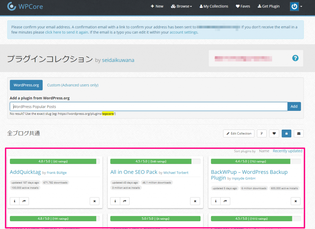
Task: Click the AddQuicktag 4.8 / 5.0 (42 ratings) bar
Action: 55,162
